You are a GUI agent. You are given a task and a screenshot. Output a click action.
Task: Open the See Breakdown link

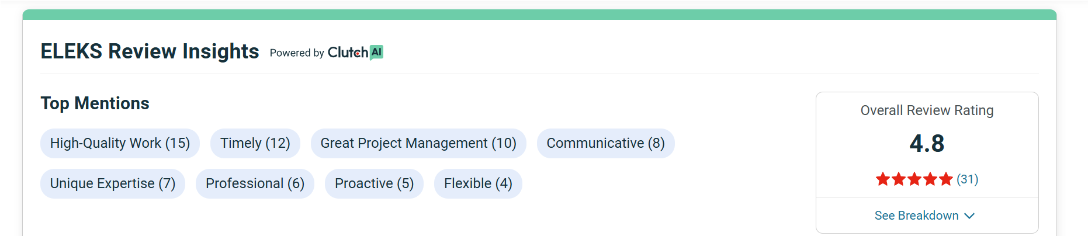tap(916, 216)
